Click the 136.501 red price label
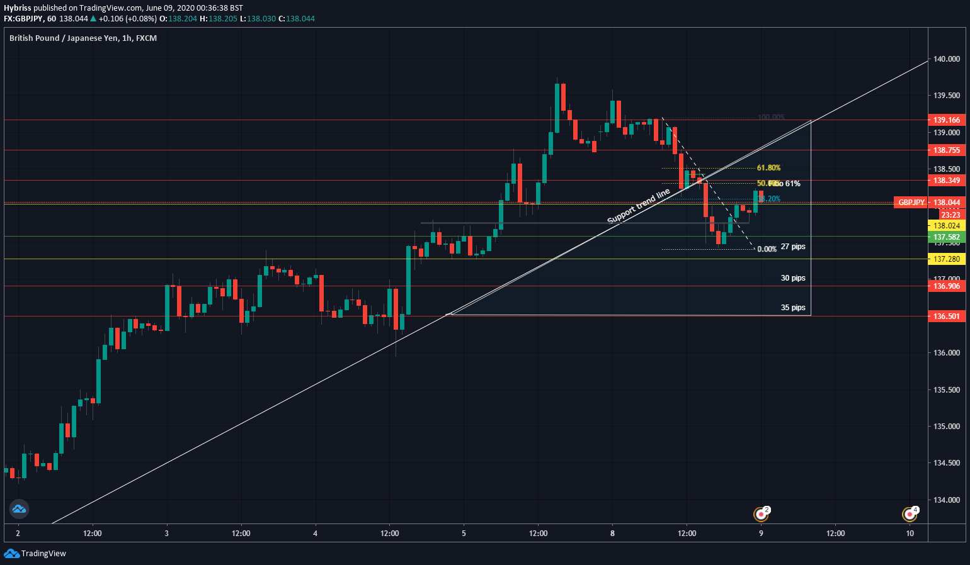Viewport: 970px width, 565px height. coord(947,316)
